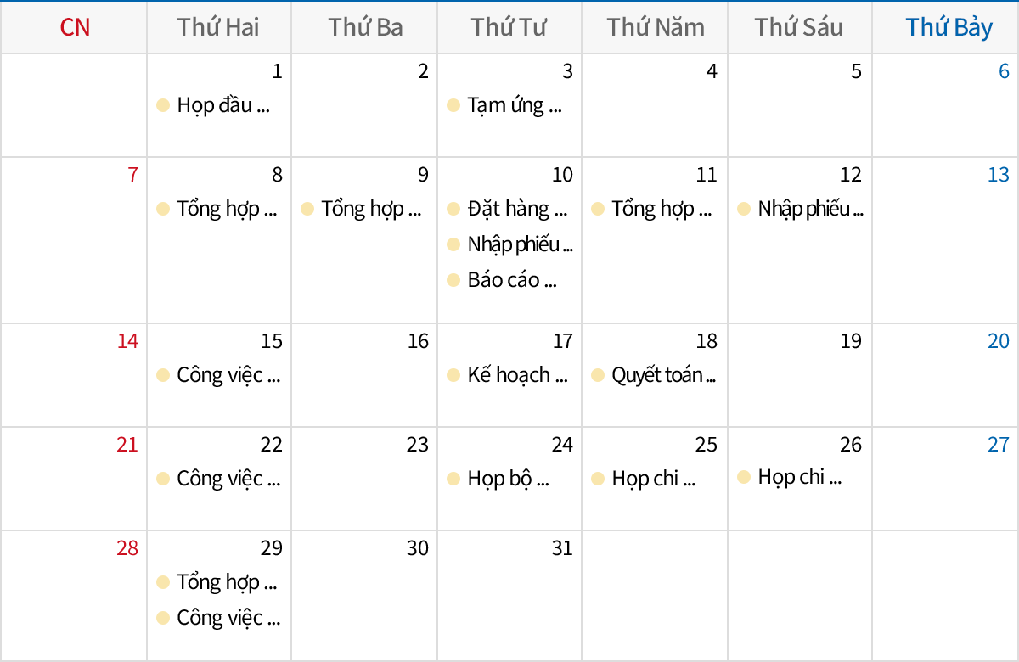
Task: Click the yellow dot beside "Công việc ..." on day 15
Action: 163,375
